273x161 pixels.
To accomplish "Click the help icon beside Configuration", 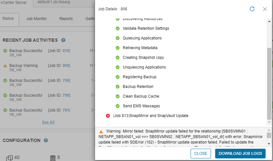I will [x=46, y=141].
